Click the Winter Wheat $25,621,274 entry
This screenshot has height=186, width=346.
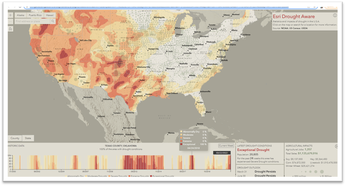pyautogui.click(x=300, y=166)
